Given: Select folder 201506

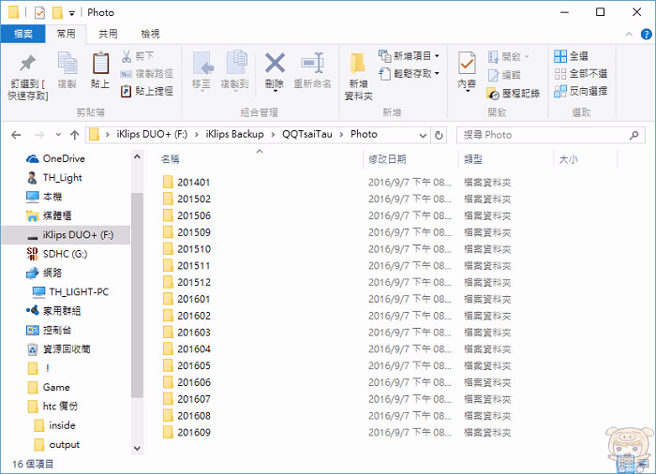Looking at the screenshot, I should coord(186,215).
